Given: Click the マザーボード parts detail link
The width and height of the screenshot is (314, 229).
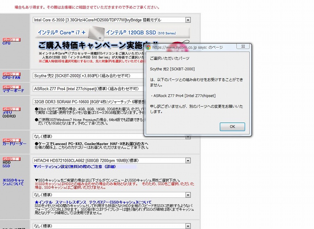Looking at the screenshot, I should (x=13, y=91).
